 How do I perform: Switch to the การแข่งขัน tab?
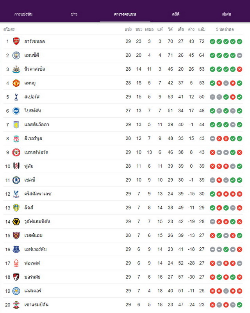[x=23, y=14]
